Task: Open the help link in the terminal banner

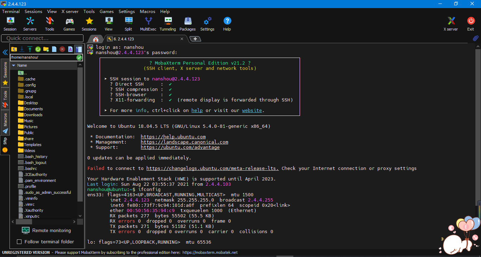Action: point(197,110)
